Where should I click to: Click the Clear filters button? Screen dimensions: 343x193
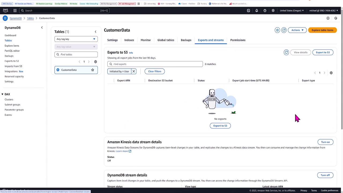pyautogui.click(x=155, y=71)
